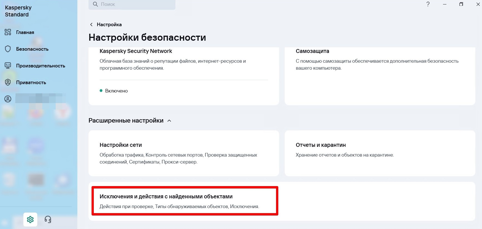Open the Приватность section
Image resolution: width=482 pixels, height=229 pixels.
[x=31, y=82]
